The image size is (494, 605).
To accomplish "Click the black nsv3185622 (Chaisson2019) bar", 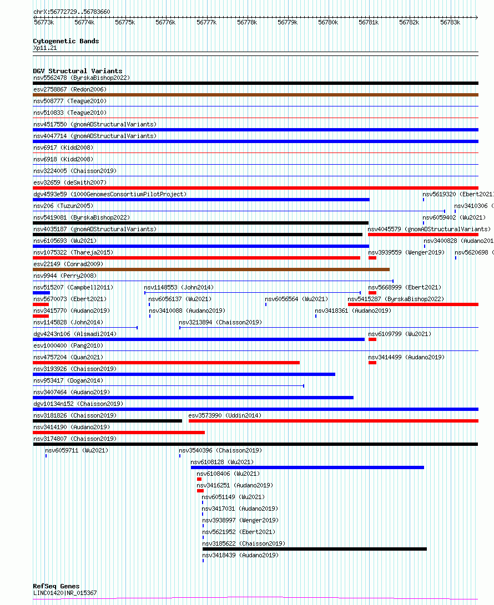I will click(315, 549).
